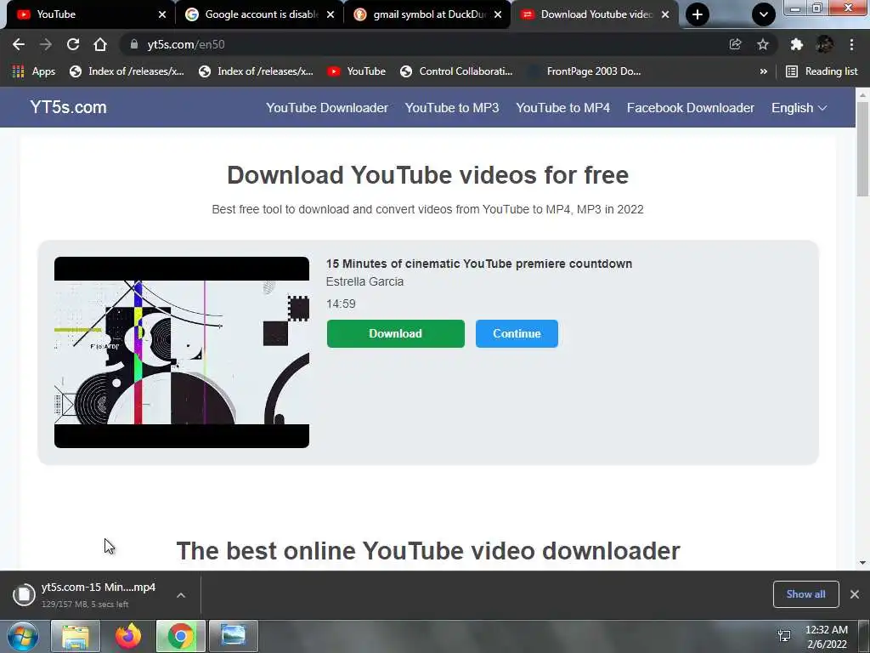
Task: Open Control Collaborati... bookmark
Action: (x=456, y=71)
